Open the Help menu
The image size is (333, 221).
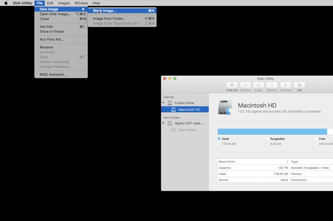click(x=96, y=3)
